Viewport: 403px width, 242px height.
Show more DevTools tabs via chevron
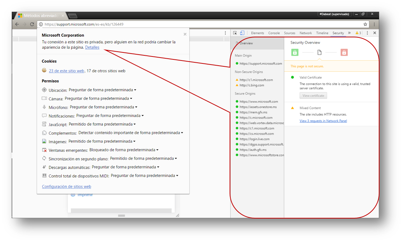click(349, 33)
